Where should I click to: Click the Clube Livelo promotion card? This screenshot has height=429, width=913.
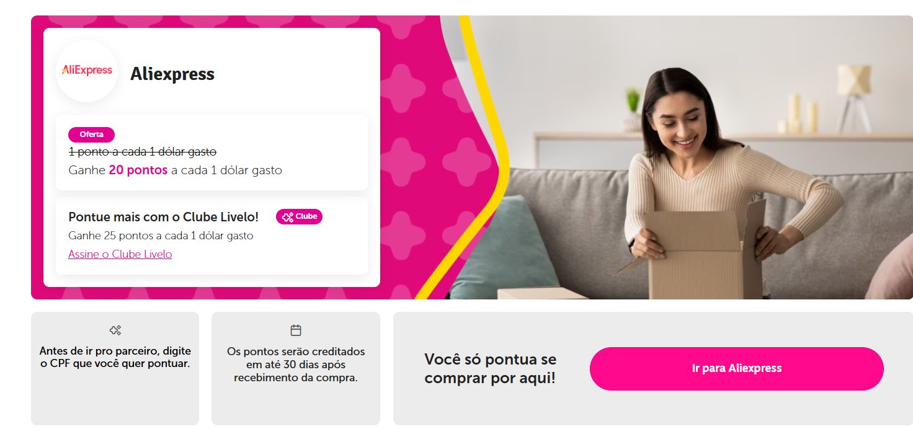tap(212, 236)
